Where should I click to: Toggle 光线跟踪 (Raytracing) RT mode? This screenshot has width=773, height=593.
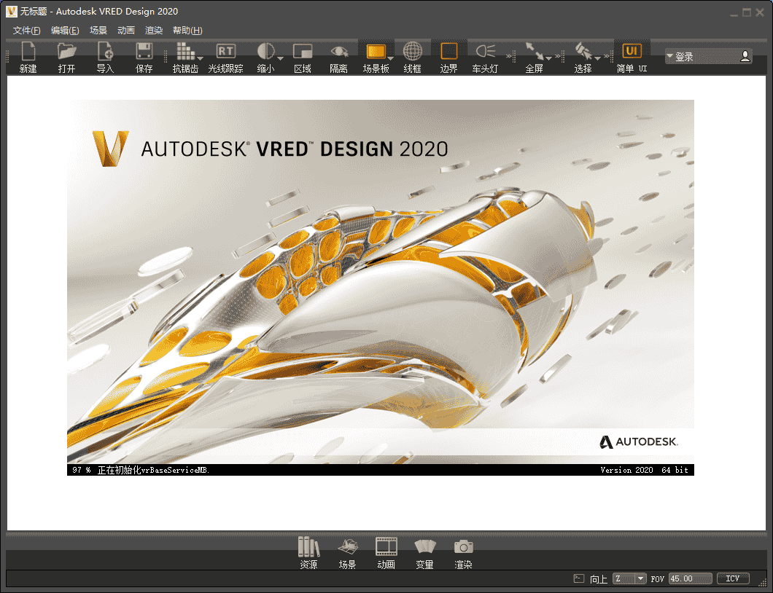225,52
